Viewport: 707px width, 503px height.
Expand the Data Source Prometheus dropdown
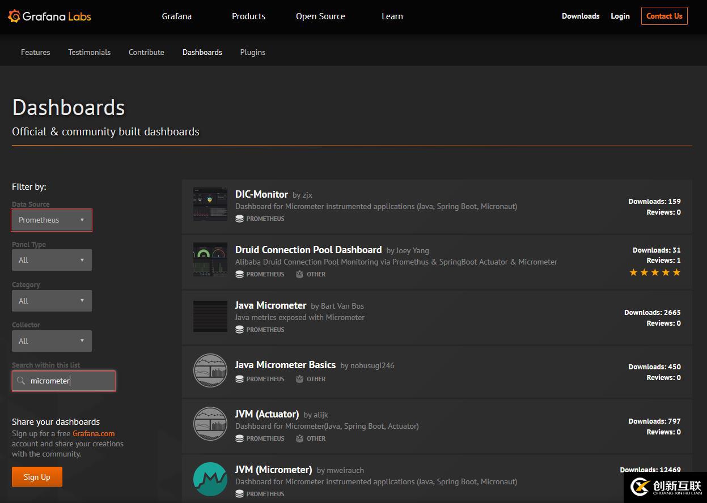click(x=52, y=220)
